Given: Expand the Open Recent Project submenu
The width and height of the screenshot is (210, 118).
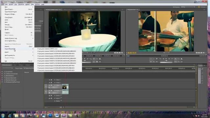Looking at the screenshot, I should click(x=18, y=12).
